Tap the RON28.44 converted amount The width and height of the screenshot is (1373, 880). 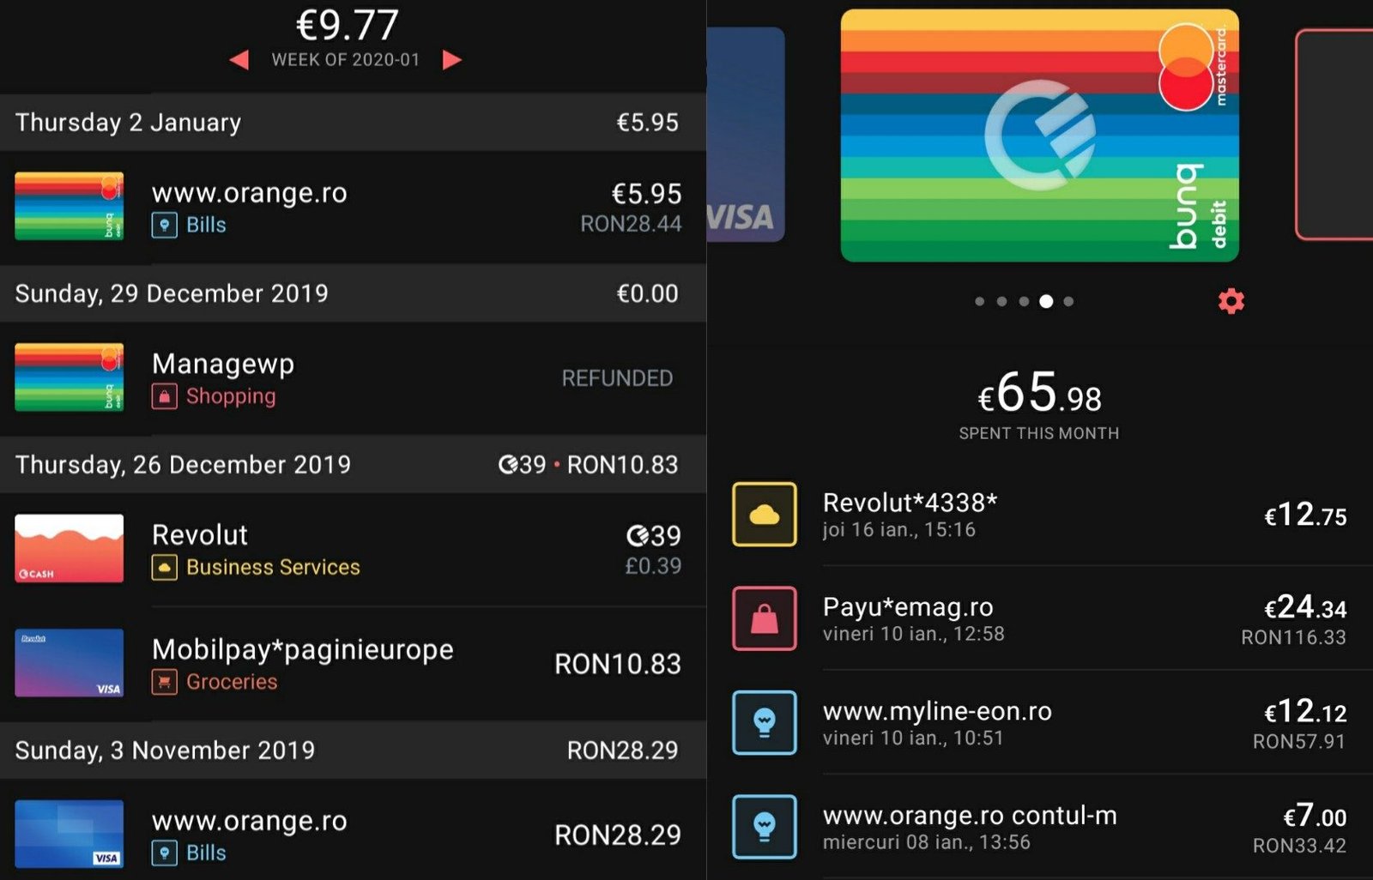pos(631,224)
